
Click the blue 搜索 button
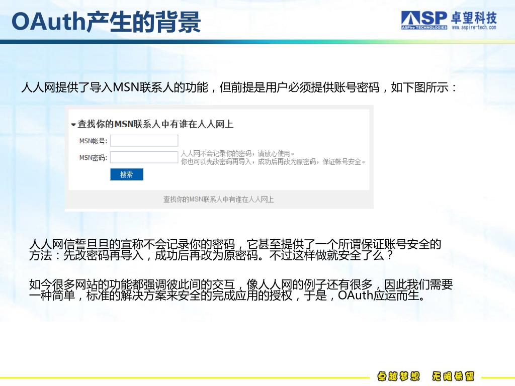[127, 174]
